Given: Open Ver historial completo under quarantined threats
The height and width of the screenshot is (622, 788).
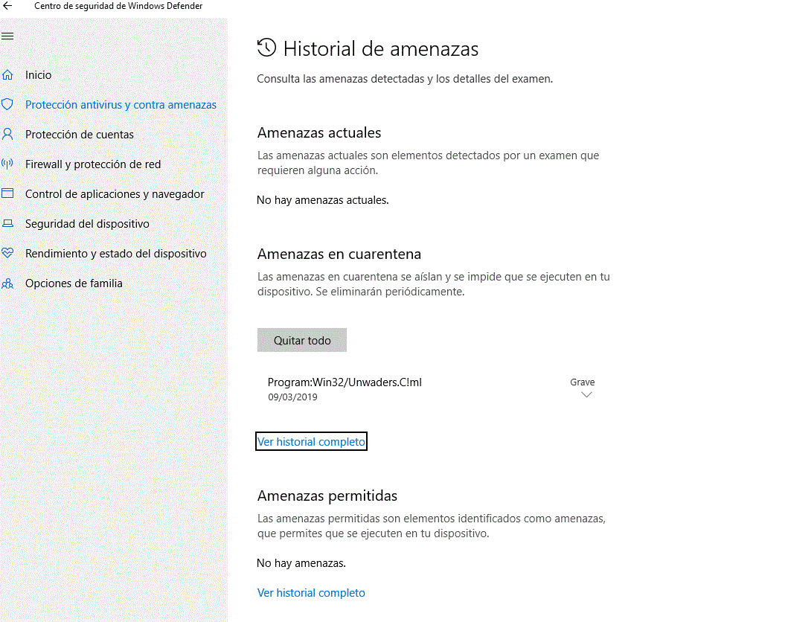Looking at the screenshot, I should (x=311, y=442).
